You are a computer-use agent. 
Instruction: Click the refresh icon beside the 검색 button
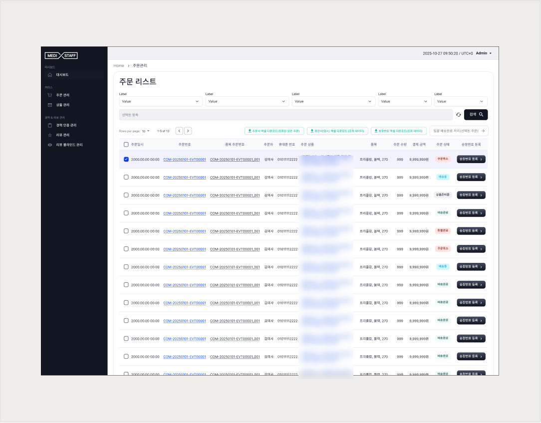point(459,115)
